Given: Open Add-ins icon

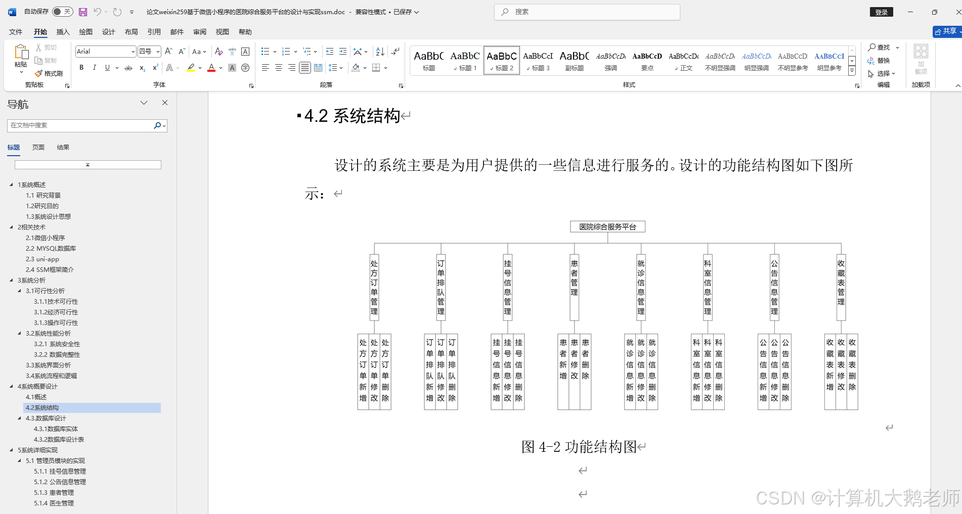Looking at the screenshot, I should (x=921, y=59).
